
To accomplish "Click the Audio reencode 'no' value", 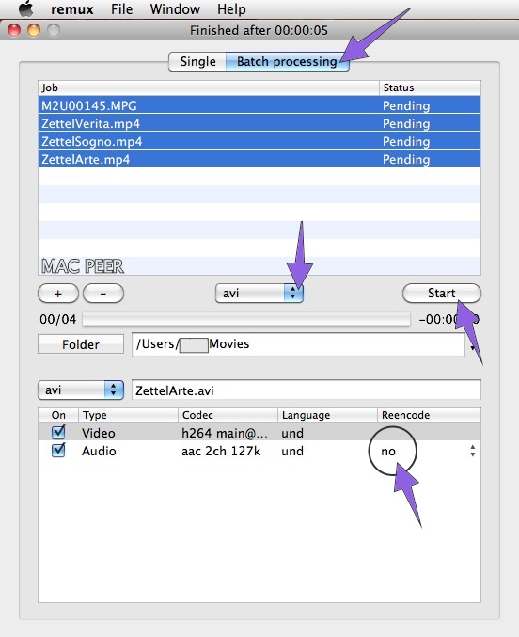I will tap(388, 451).
